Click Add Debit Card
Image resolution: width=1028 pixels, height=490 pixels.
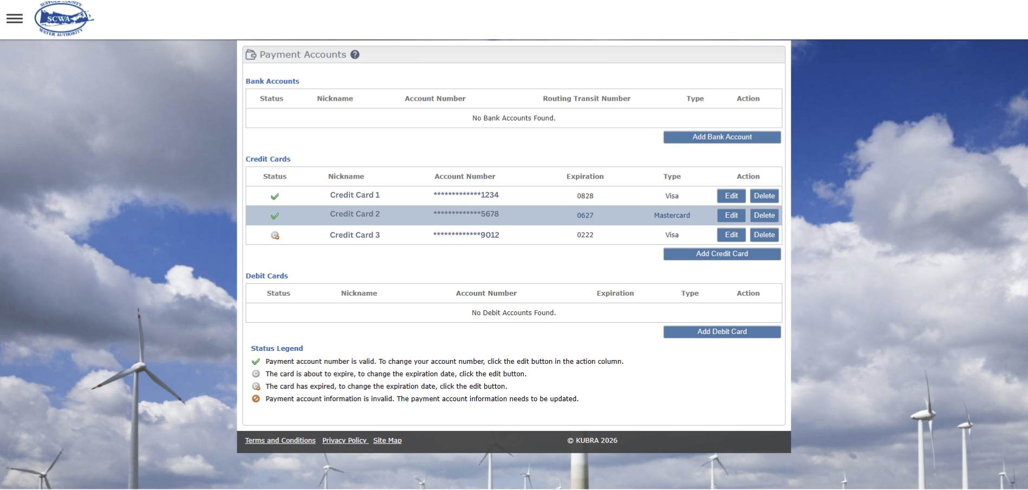721,331
